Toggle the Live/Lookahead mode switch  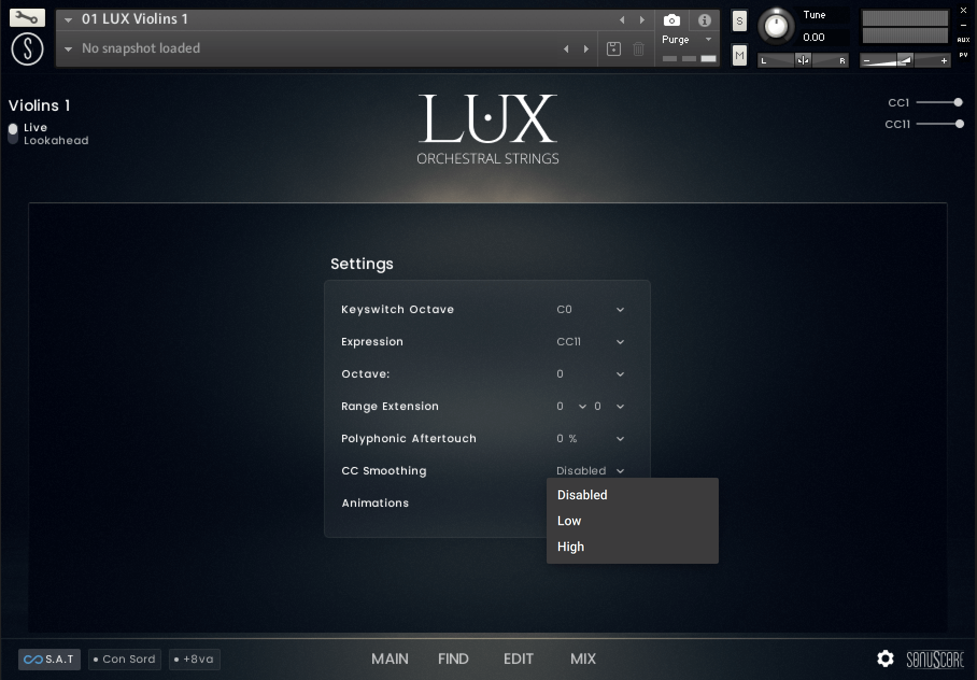[x=13, y=133]
